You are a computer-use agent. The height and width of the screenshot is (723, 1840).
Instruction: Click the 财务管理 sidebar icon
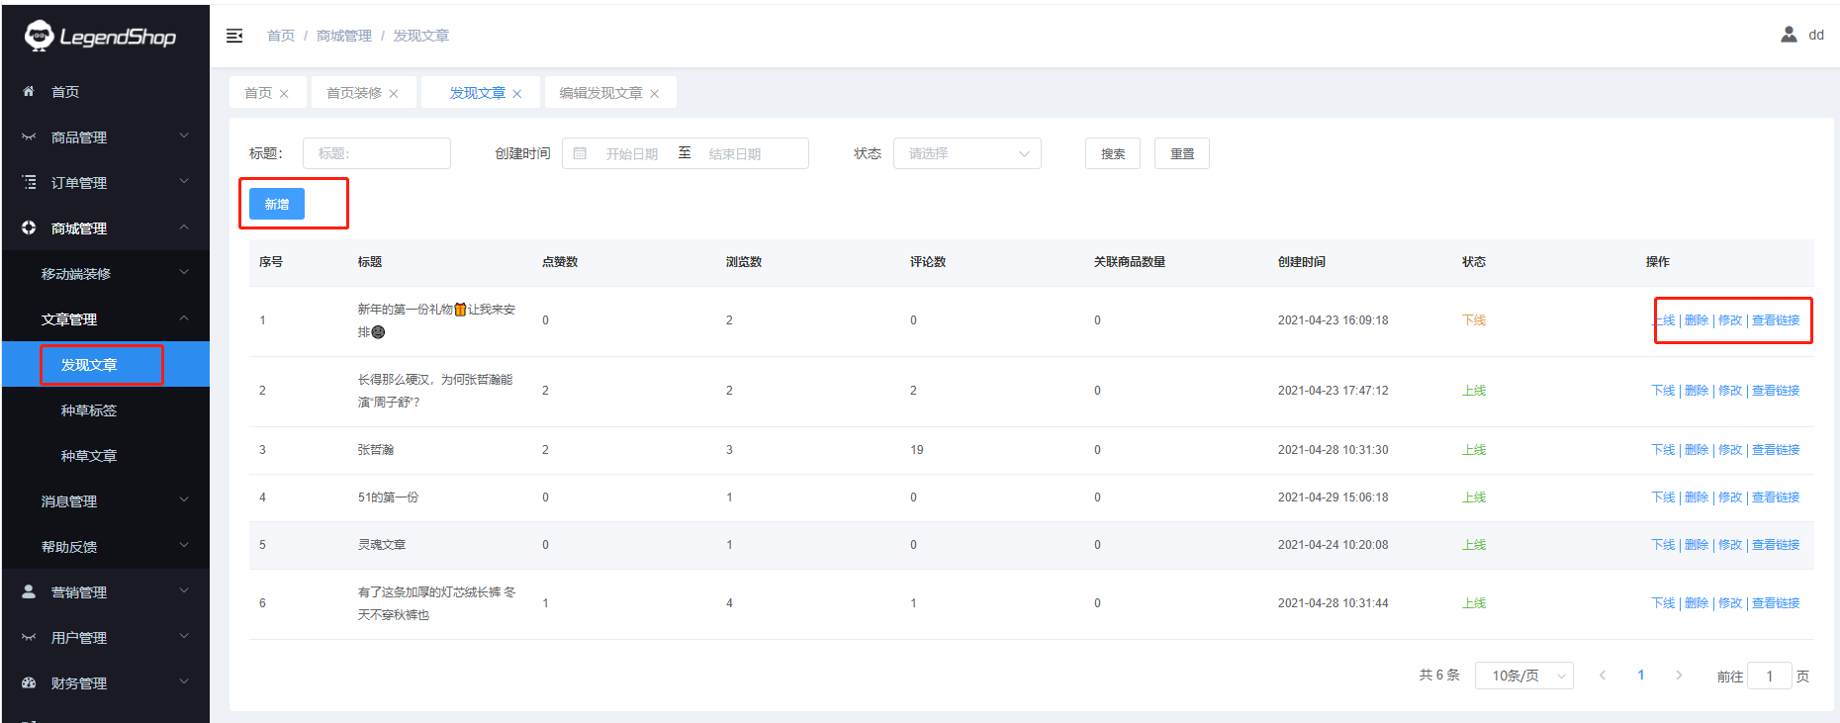pyautogui.click(x=29, y=682)
